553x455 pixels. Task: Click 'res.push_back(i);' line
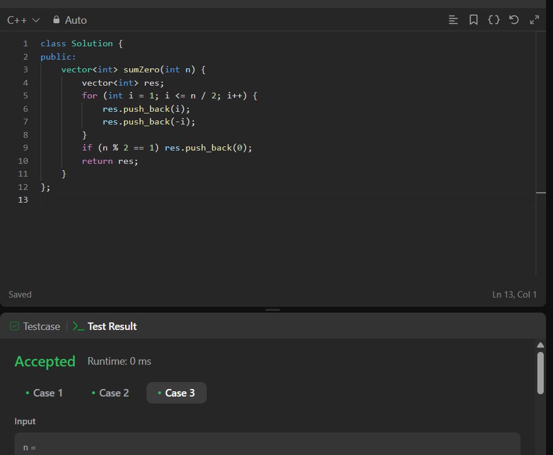tap(147, 109)
